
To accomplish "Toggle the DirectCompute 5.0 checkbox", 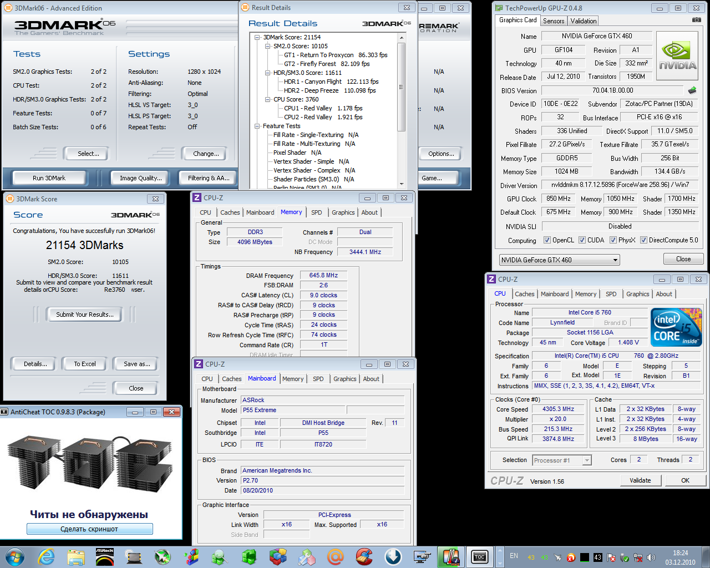I will (643, 240).
